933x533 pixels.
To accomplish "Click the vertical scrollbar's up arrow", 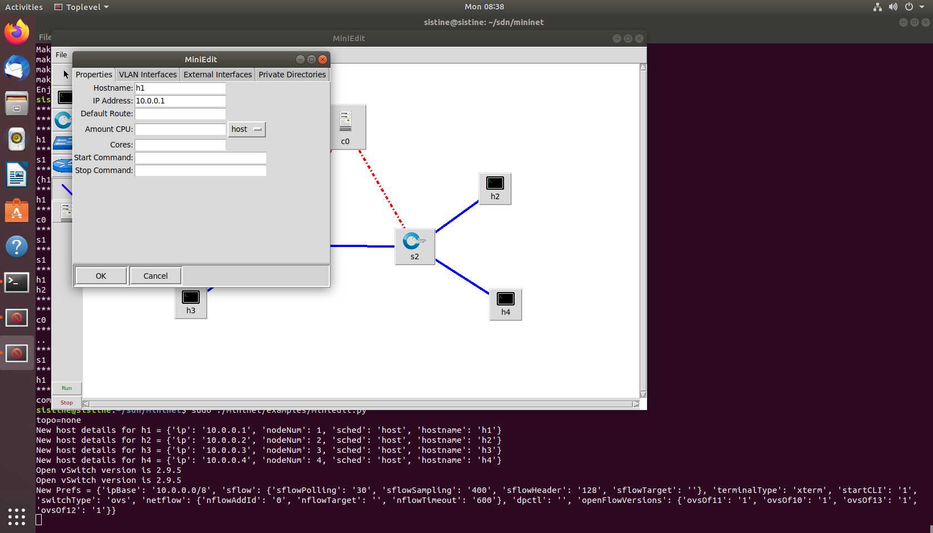I will pos(643,67).
